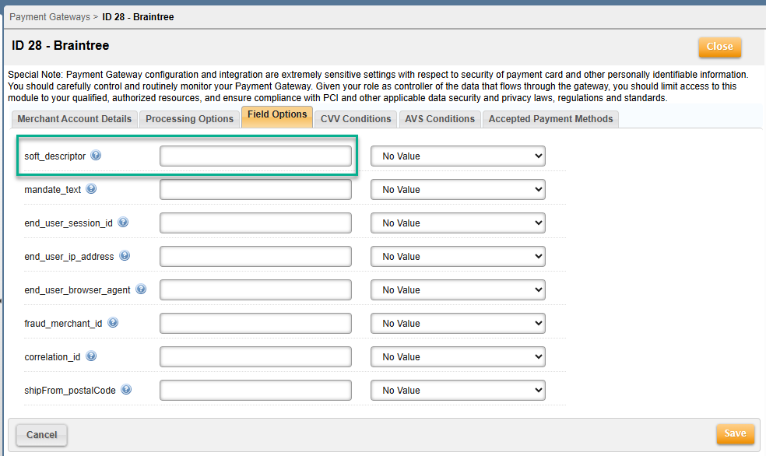766x456 pixels.
Task: Open help icon for soft_descriptor
Action: click(96, 156)
